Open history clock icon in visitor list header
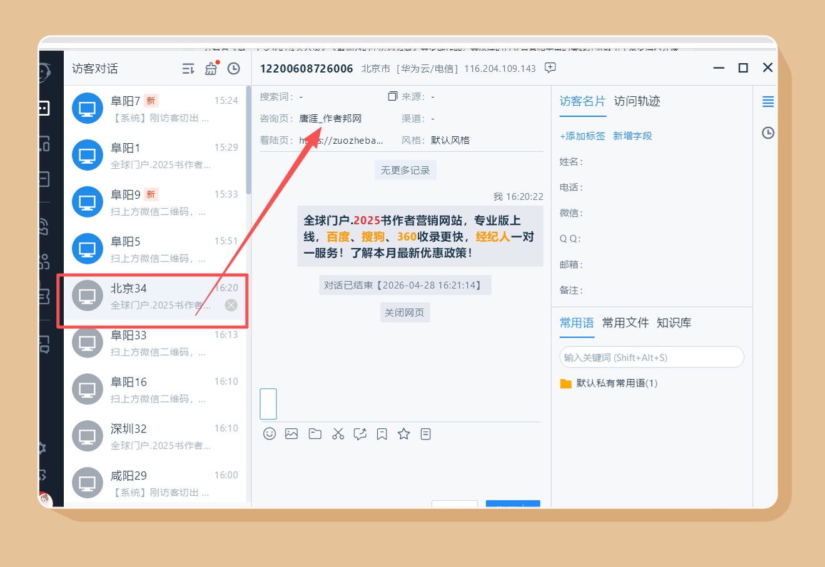The width and height of the screenshot is (825, 567). click(x=234, y=68)
